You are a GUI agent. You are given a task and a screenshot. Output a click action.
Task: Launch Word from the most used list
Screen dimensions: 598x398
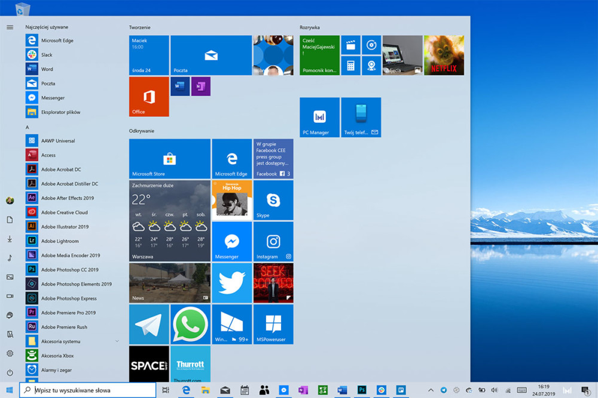click(72, 69)
